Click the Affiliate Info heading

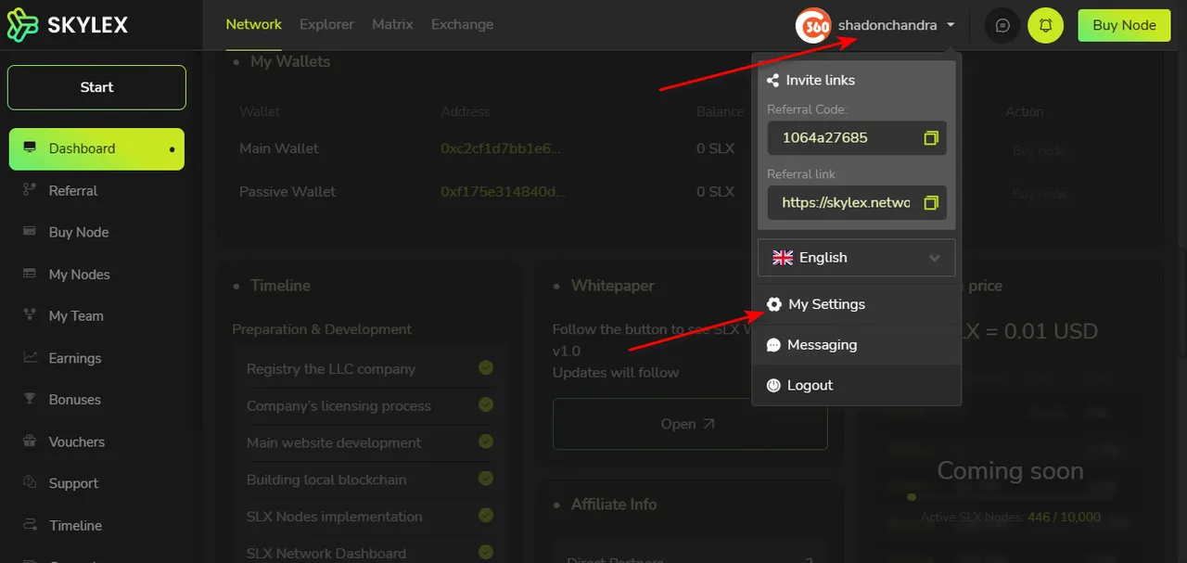coord(614,505)
